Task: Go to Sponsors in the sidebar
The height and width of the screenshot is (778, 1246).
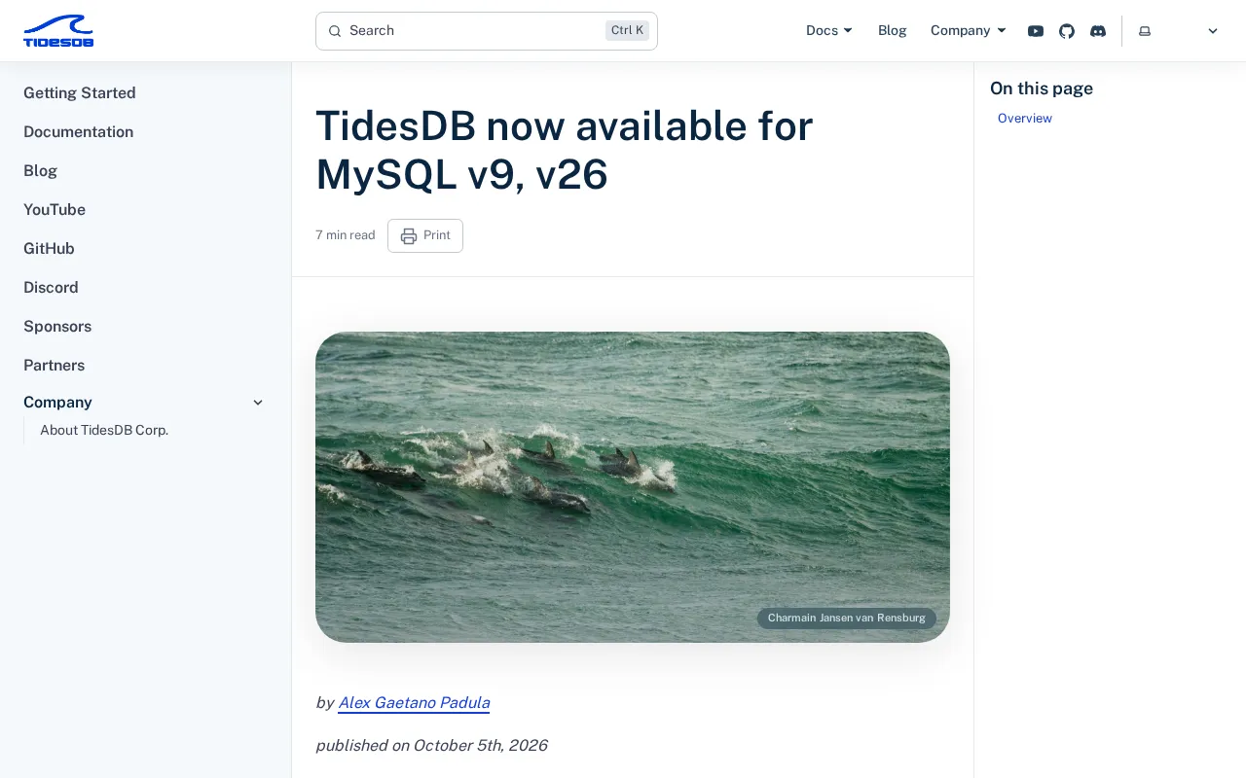Action: [x=57, y=327]
